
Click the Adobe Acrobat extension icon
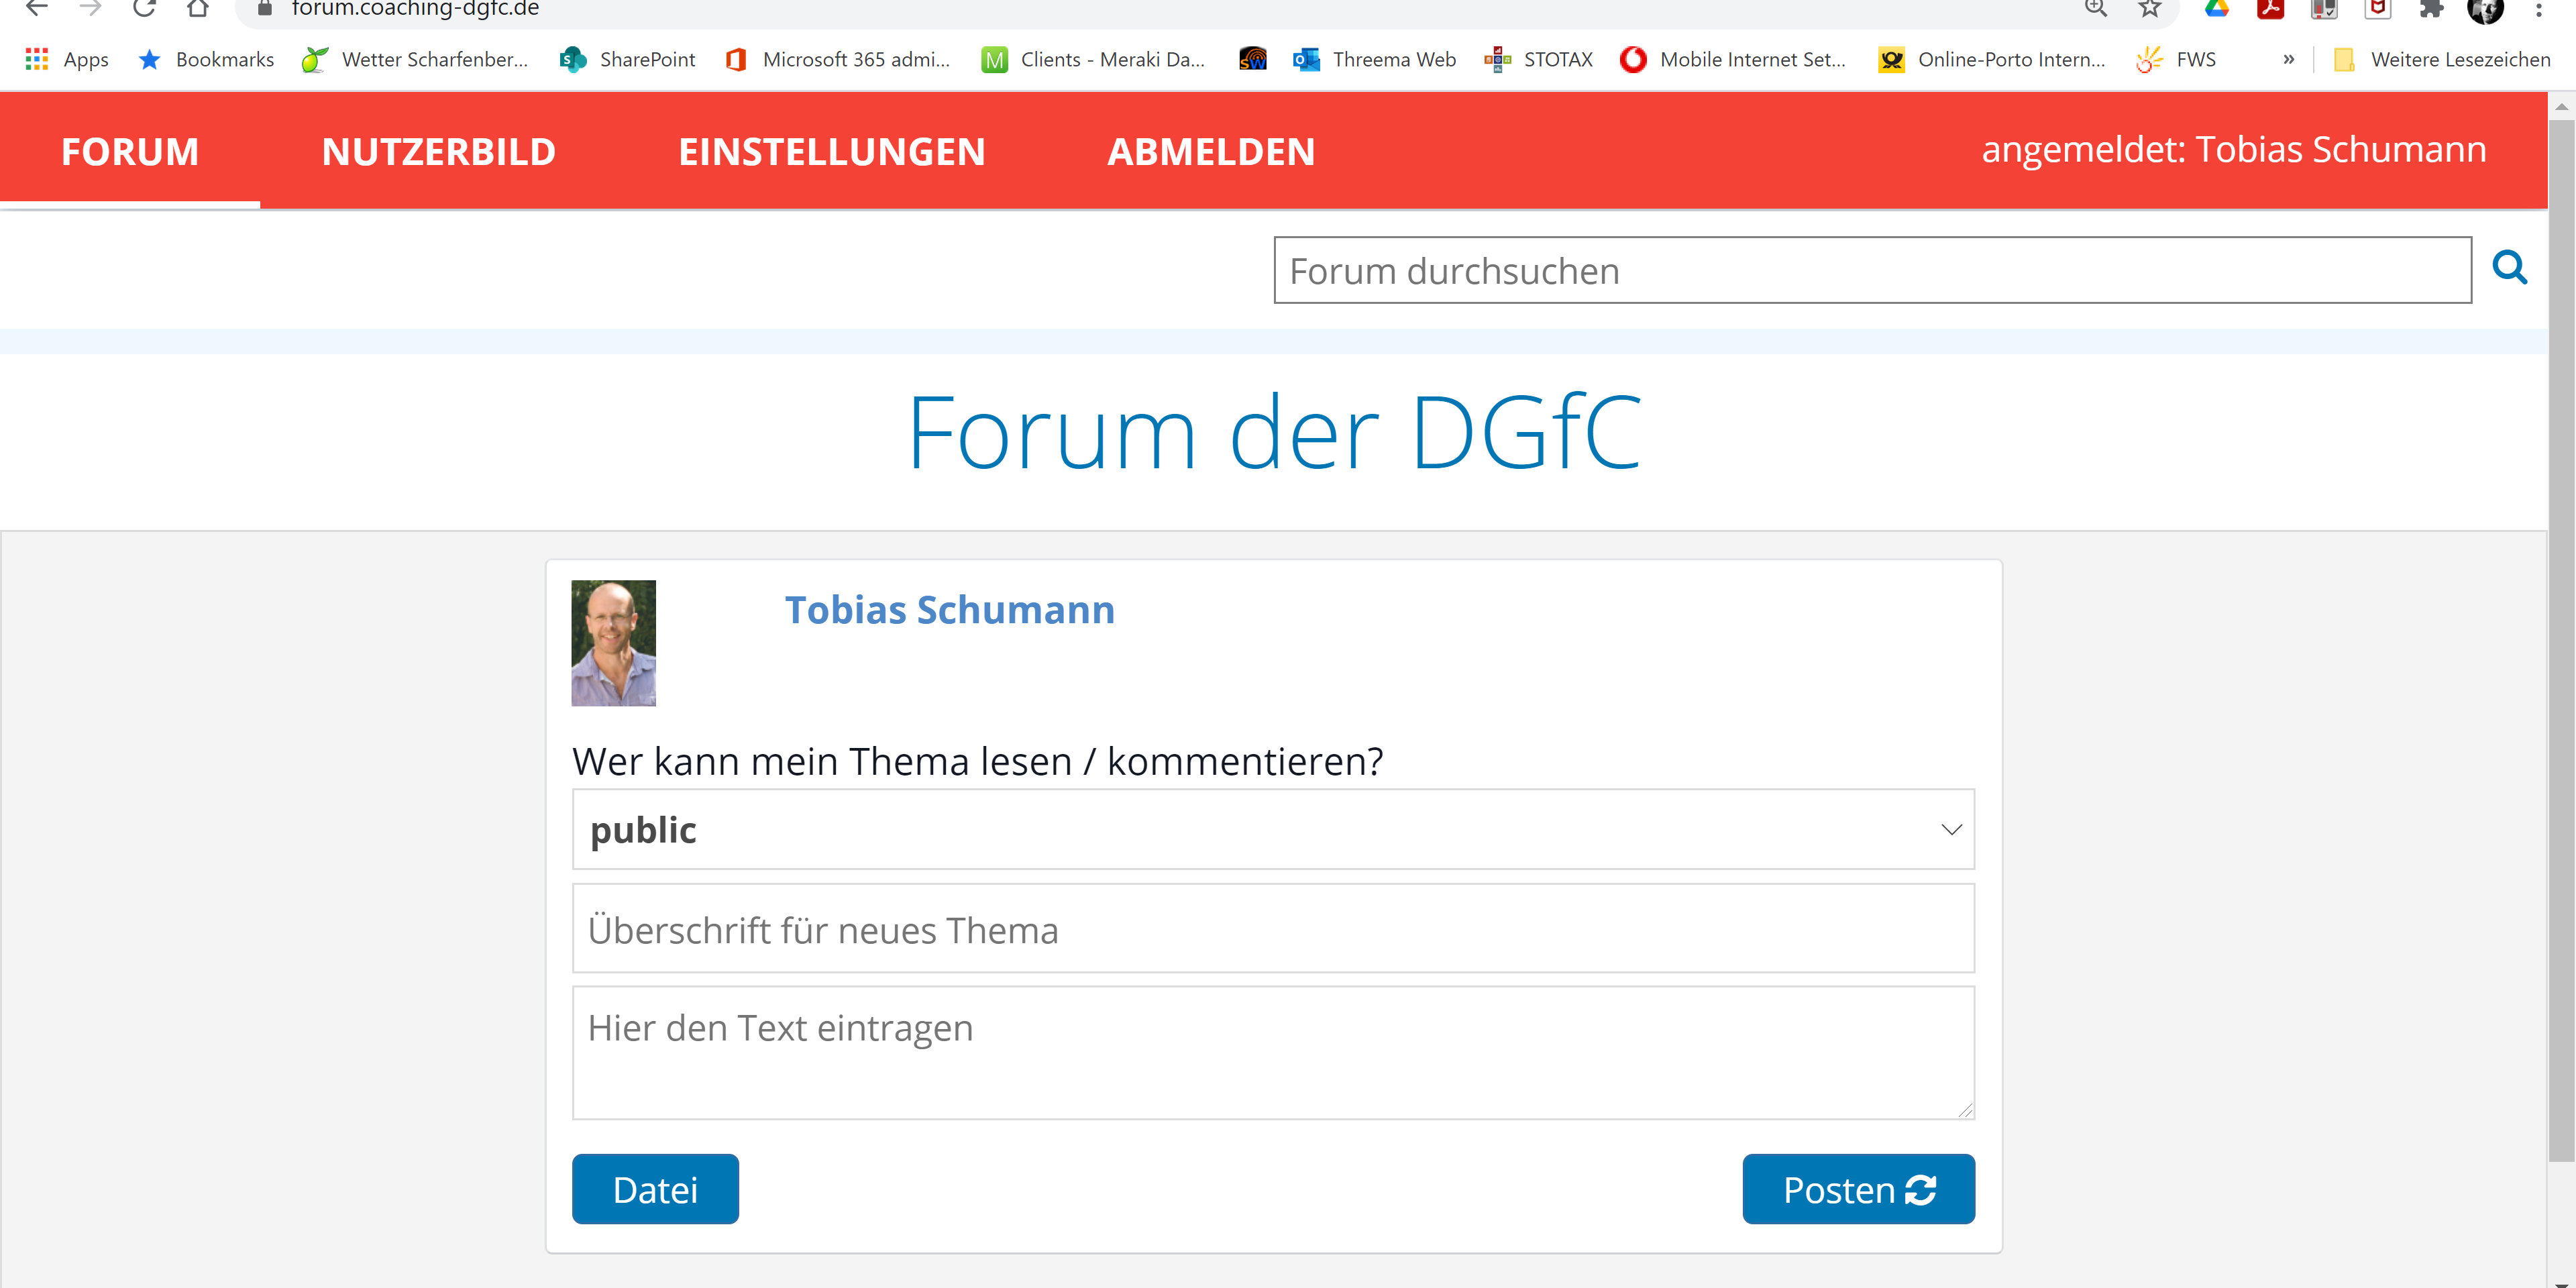[x=2270, y=9]
